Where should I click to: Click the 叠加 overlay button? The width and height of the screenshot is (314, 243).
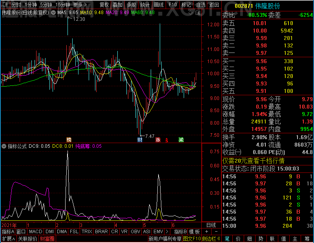[x=117, y=5]
